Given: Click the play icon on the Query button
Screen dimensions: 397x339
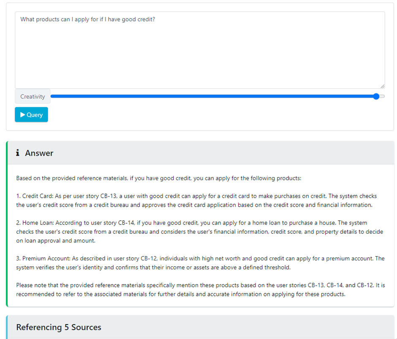Looking at the screenshot, I should click(23, 115).
